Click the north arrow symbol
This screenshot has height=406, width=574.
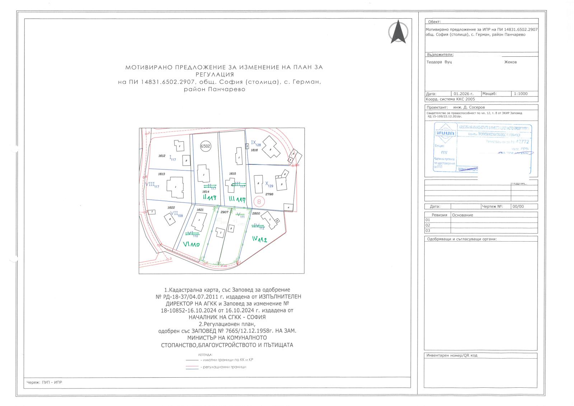[x=398, y=32]
